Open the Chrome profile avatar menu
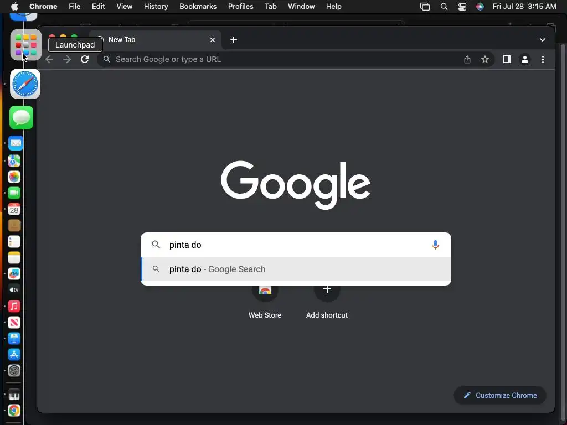567x425 pixels. click(x=525, y=59)
